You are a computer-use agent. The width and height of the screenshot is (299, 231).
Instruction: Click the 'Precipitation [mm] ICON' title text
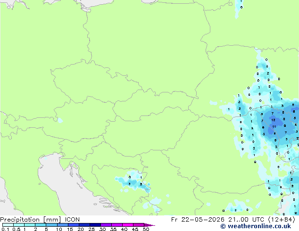pyautogui.click(x=40, y=220)
